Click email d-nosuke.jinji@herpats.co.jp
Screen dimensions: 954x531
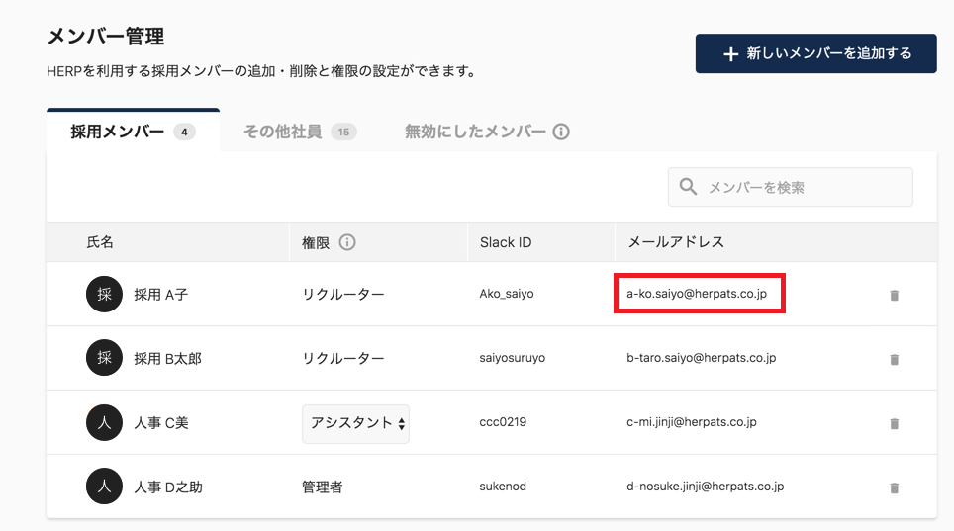(x=705, y=487)
